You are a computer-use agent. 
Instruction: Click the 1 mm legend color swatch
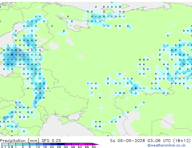click(x=19, y=144)
